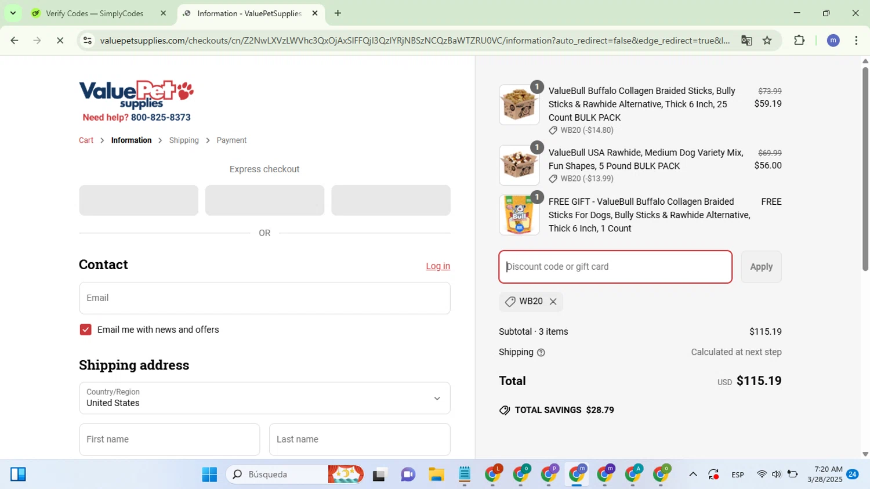This screenshot has width=870, height=489.
Task: Show hidden system tray icons
Action: pyautogui.click(x=693, y=474)
